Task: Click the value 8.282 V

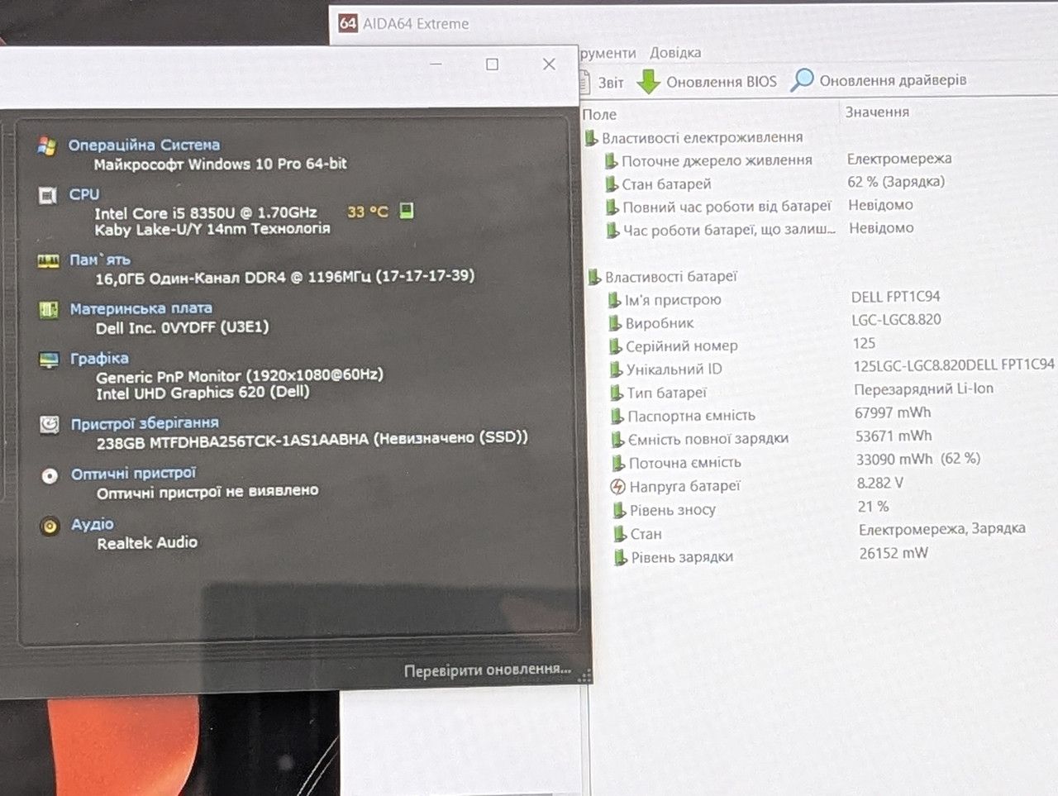Action: (x=880, y=483)
